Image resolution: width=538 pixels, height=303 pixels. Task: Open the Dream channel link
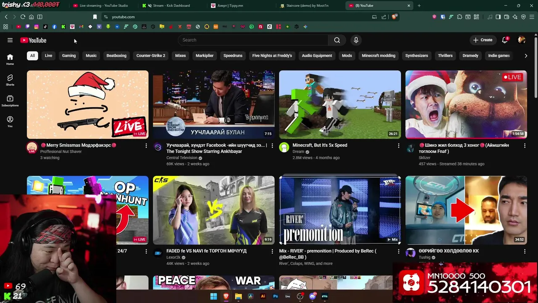[x=298, y=151]
